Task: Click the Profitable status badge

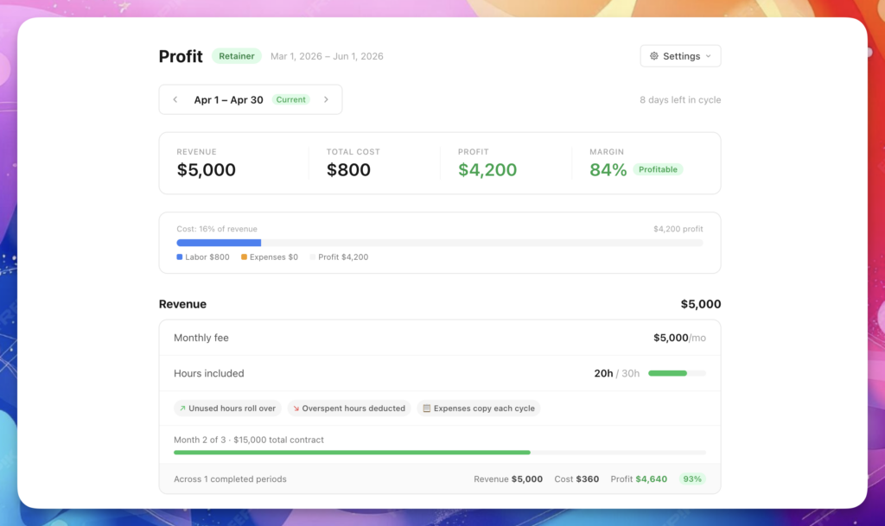Action: 658,170
